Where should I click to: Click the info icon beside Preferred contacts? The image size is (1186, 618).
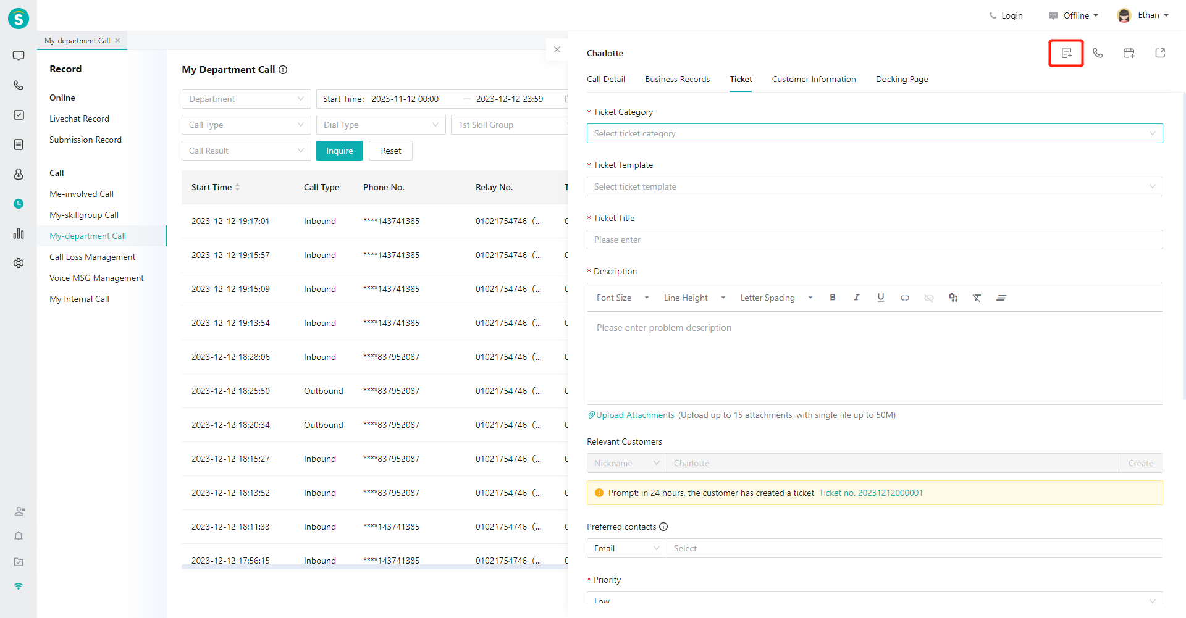[663, 527]
